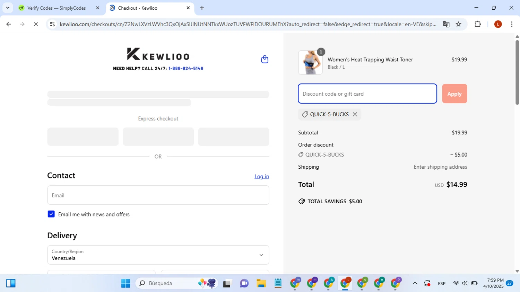Viewport: 520px width, 292px height.
Task: Close the Checkout Kewlioo tab
Action: [x=188, y=8]
